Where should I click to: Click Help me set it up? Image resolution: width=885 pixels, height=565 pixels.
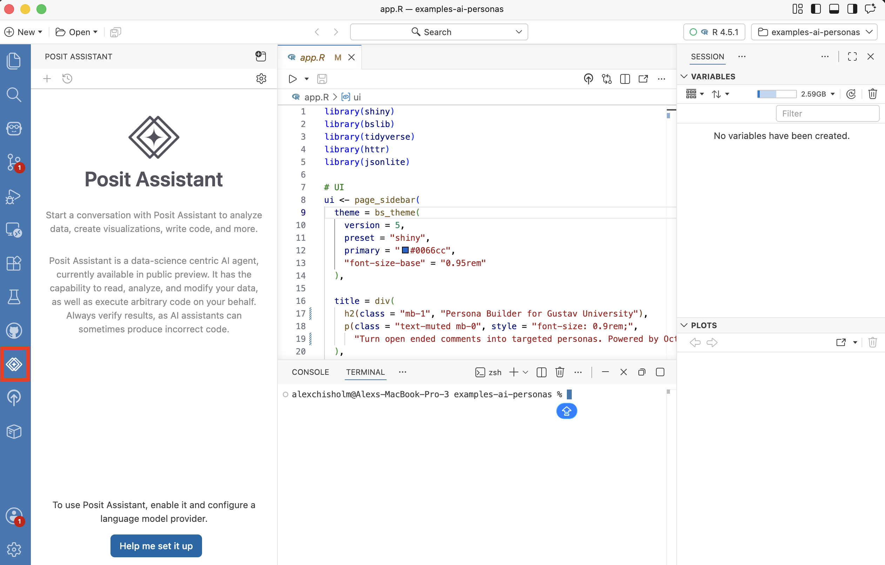(x=156, y=546)
